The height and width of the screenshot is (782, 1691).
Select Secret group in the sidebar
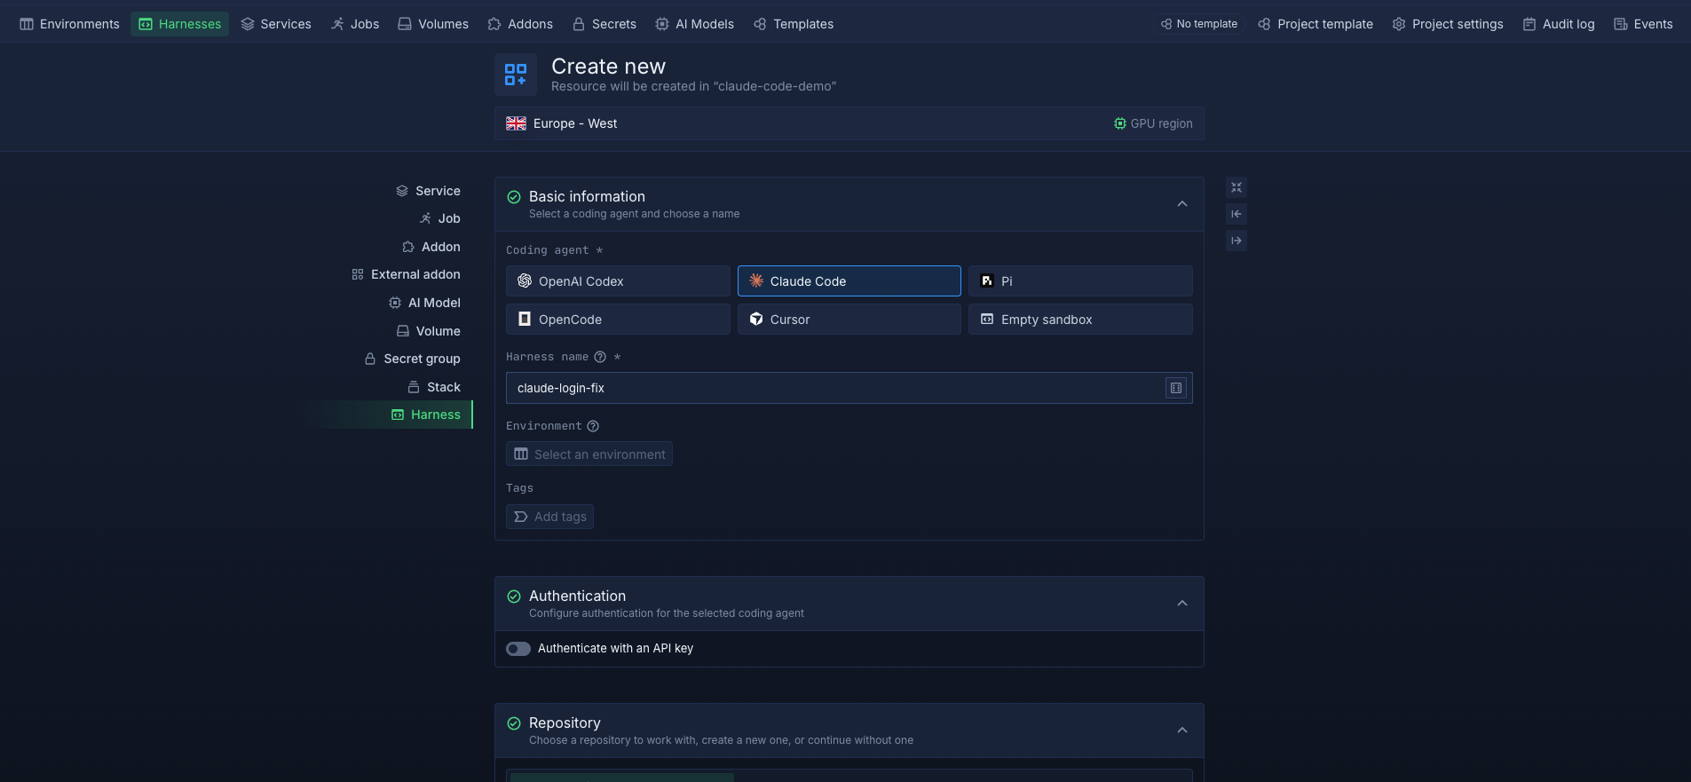[413, 359]
